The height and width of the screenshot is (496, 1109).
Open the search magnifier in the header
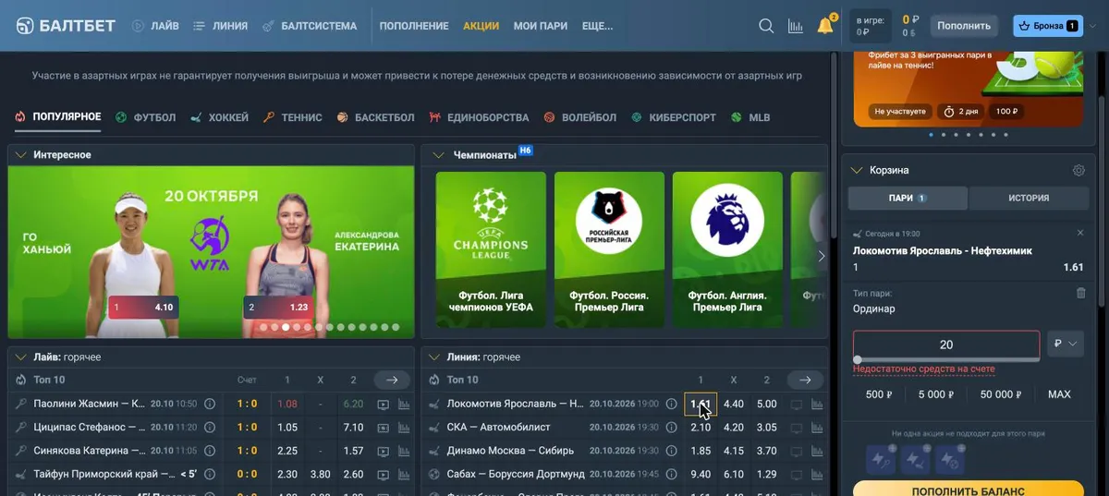pos(766,26)
